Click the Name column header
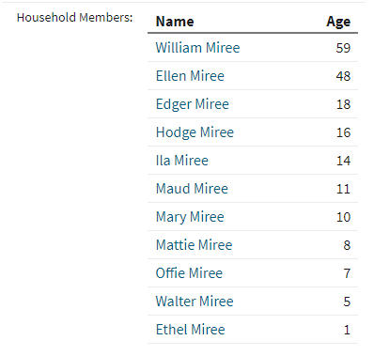This screenshot has width=374, height=356. tap(175, 22)
